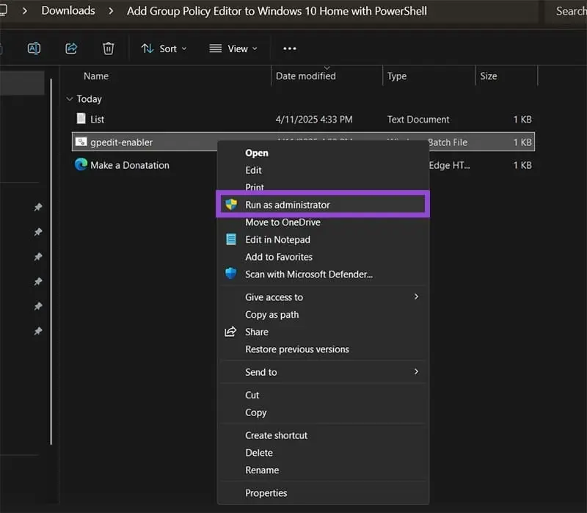The height and width of the screenshot is (513, 587).
Task: Select Move to OneDrive
Action: pos(323,222)
